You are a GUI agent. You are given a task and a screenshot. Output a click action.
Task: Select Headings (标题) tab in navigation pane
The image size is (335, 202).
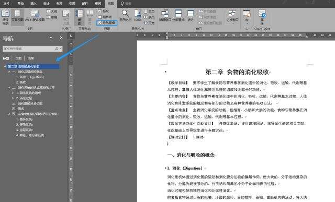(x=6, y=58)
